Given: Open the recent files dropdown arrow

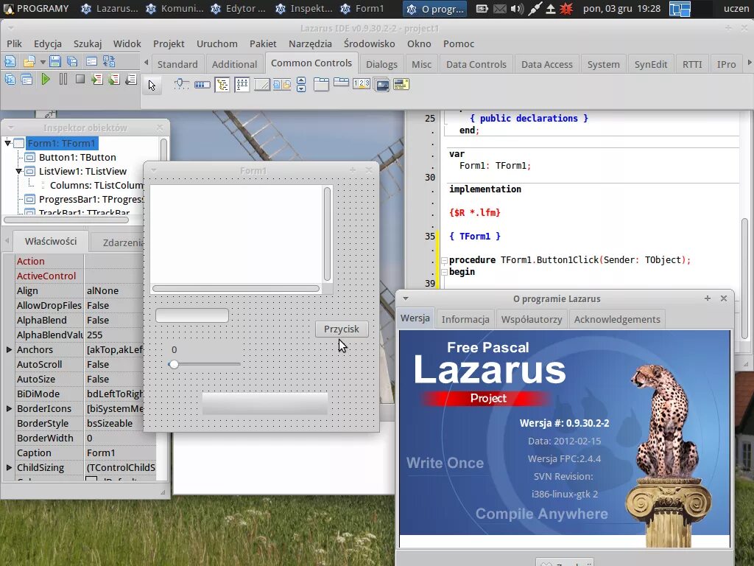Looking at the screenshot, I should point(43,62).
